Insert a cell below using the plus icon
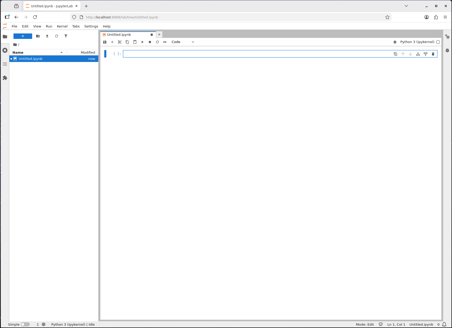Viewport: 452px width, 328px height. [x=112, y=42]
